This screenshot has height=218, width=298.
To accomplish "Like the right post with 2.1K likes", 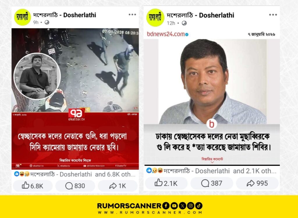I will pyautogui.click(x=166, y=183).
